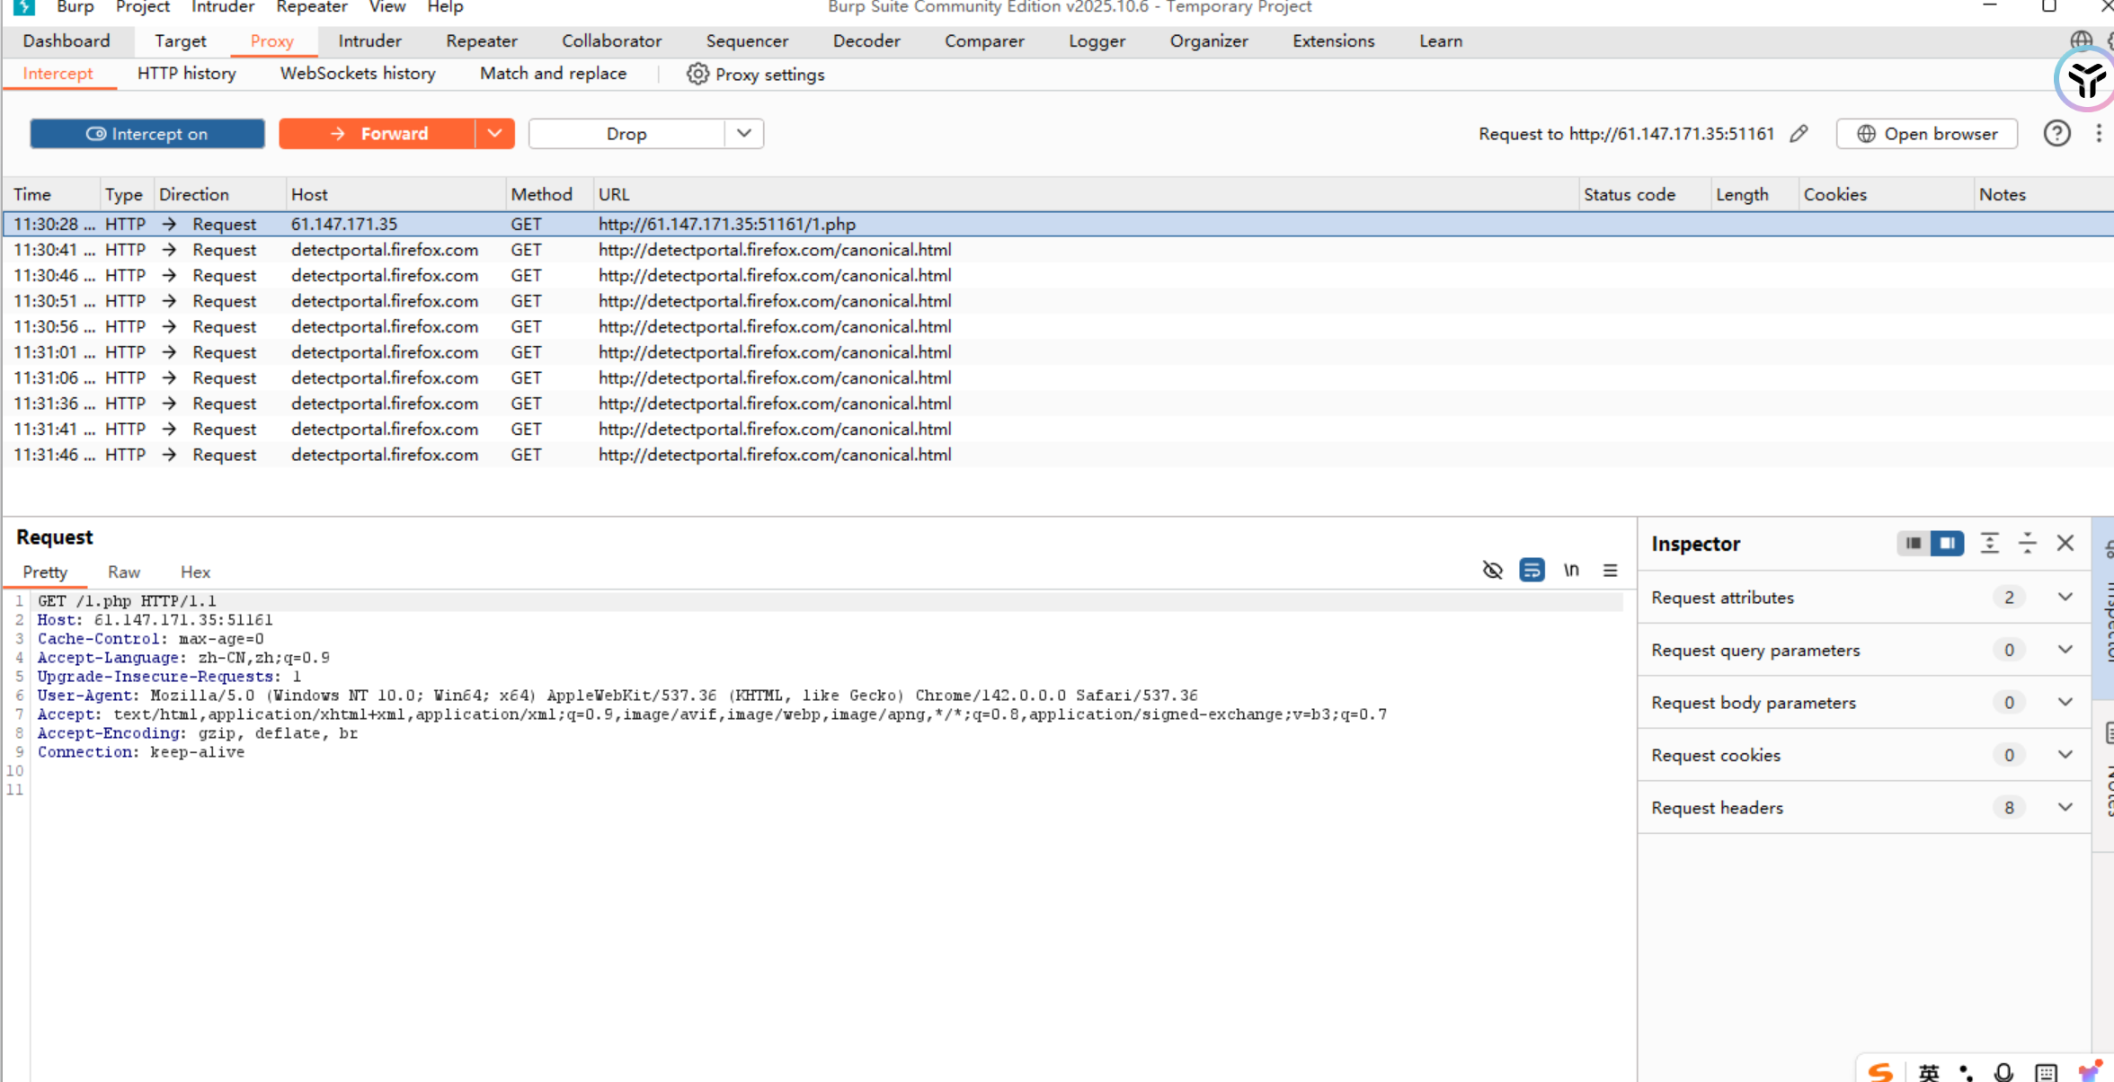Open the help question mark icon

click(2056, 134)
